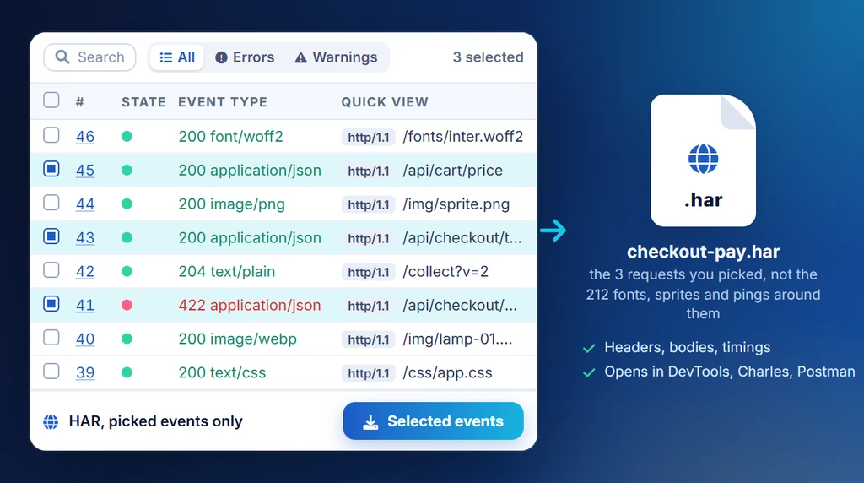Click the "200 image/png" event type
This screenshot has height=483, width=864.
tap(231, 204)
